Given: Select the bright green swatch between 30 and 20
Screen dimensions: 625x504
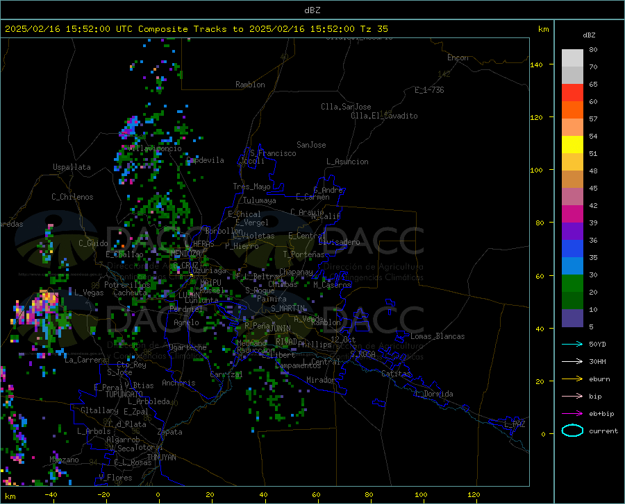Looking at the screenshot, I should coord(572,284).
